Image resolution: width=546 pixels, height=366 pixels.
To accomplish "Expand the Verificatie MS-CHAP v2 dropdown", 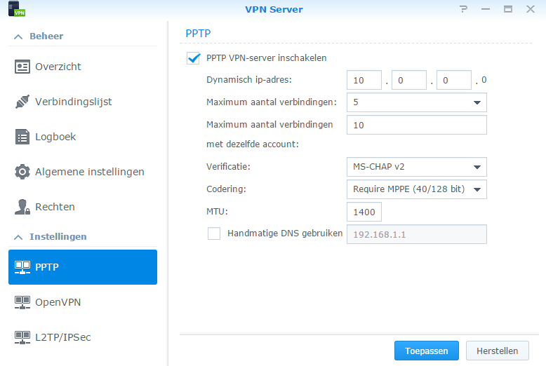I will point(416,167).
